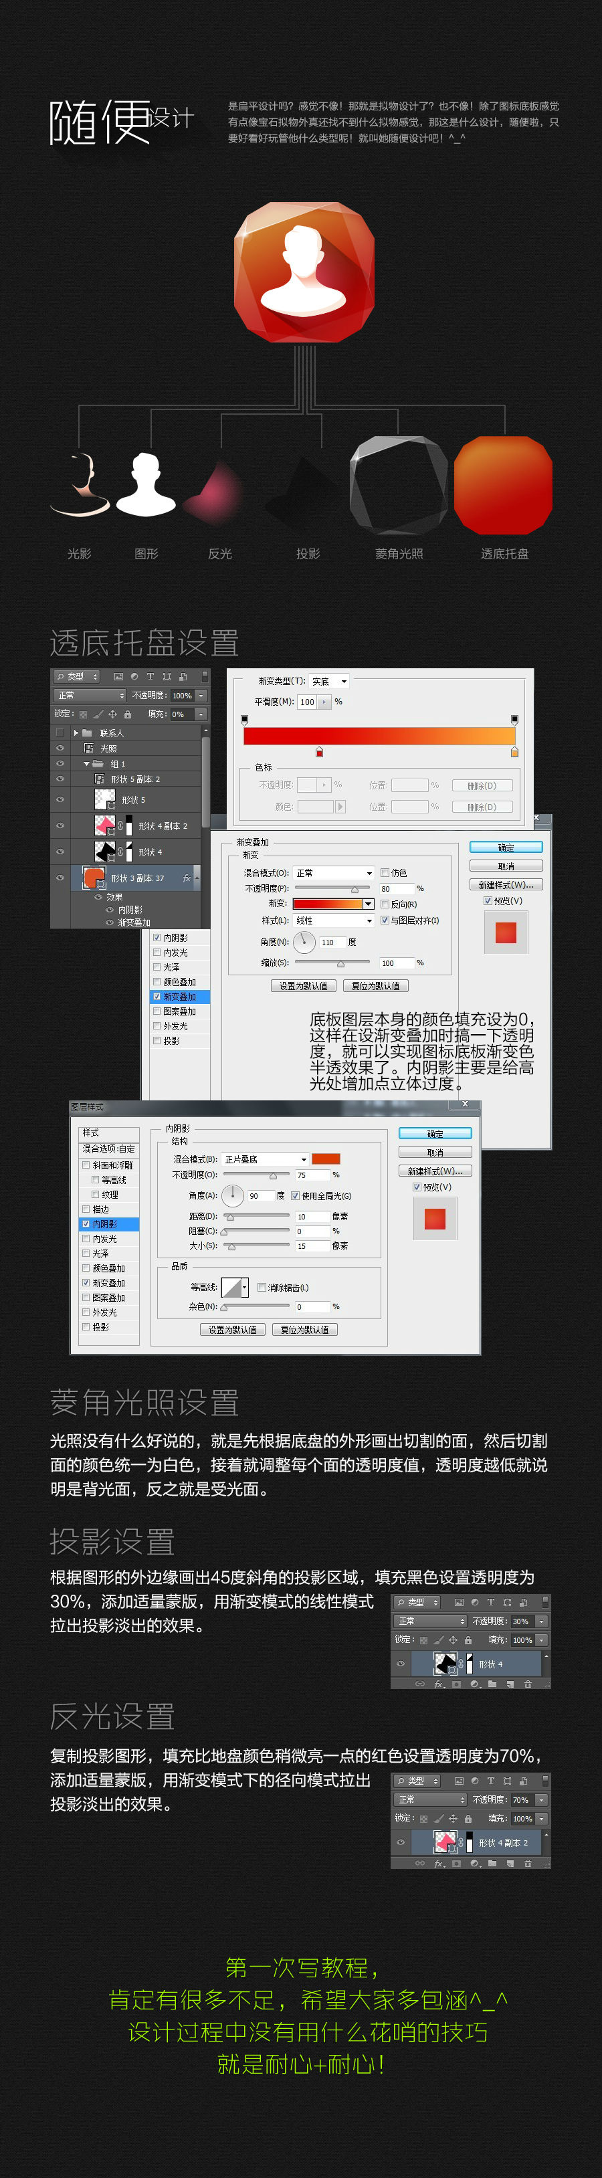
Task: Click type layer filter icon in 70% opacity panel
Action: coord(491,1781)
